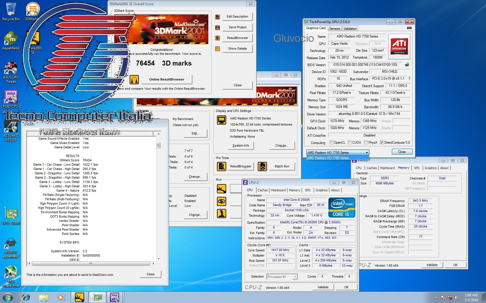Click the Show Details magnifier icon

point(218,49)
